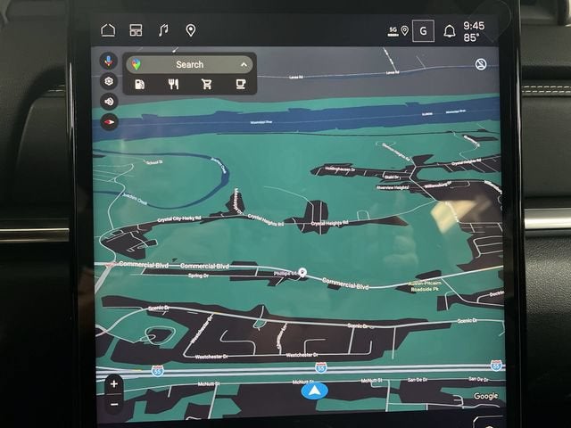This screenshot has width=571, height=428.
Task: Collapse the search category panel chevron
Action: (244, 65)
